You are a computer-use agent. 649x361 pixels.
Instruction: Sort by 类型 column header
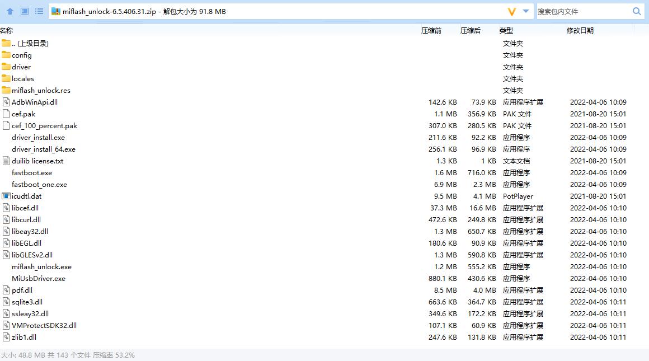tap(506, 30)
